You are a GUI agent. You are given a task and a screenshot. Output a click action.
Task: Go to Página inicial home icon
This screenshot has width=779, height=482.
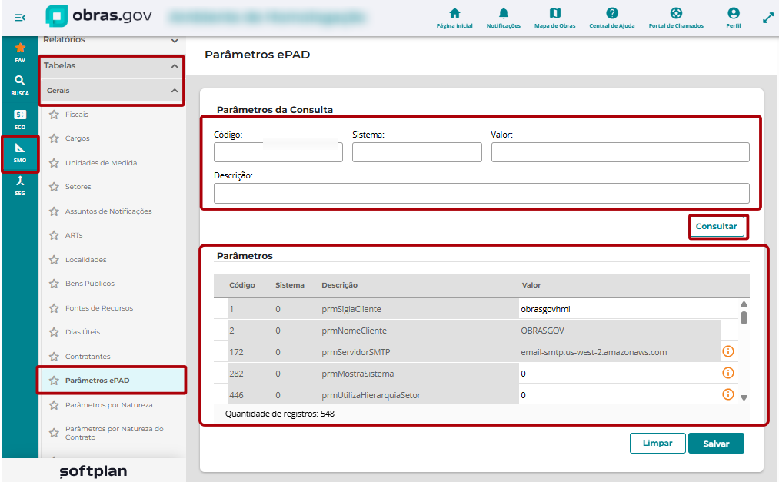pyautogui.click(x=454, y=18)
